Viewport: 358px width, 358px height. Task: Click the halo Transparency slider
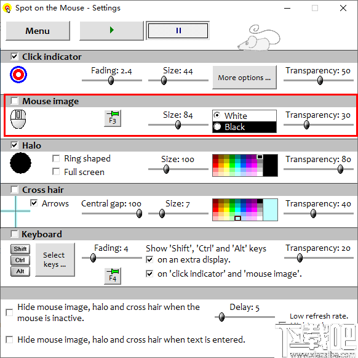coord(319,169)
